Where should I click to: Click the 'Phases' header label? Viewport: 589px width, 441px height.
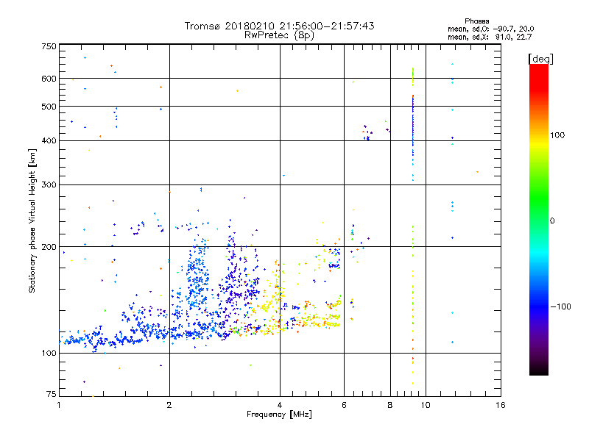(476, 21)
